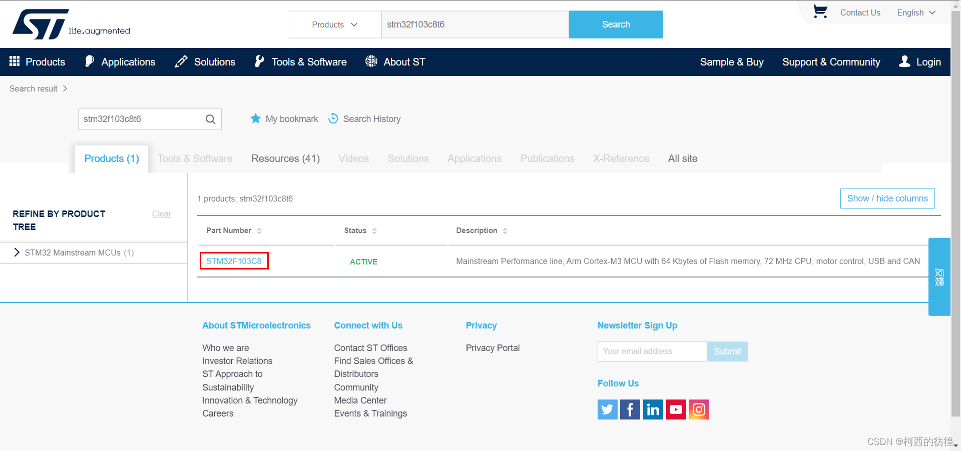Switch to the X-Reference results tab
Viewport: 961px width, 451px height.
point(621,158)
